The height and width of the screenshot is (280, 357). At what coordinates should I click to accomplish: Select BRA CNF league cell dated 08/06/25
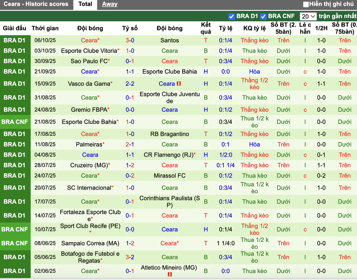point(15,243)
